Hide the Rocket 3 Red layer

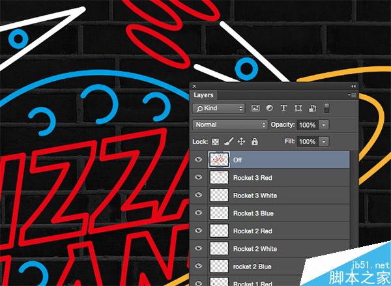coord(199,177)
